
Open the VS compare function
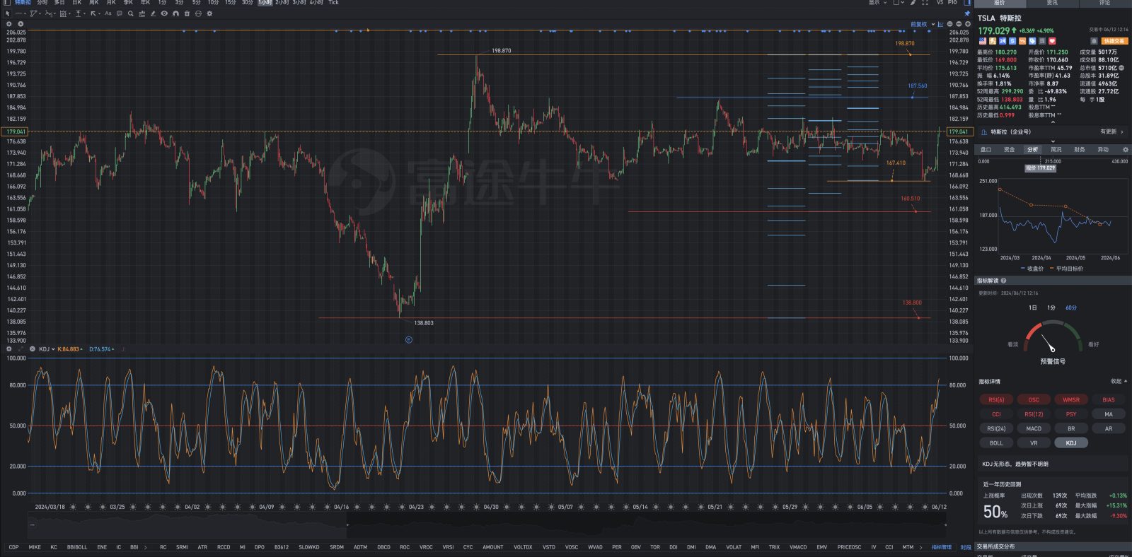(x=940, y=3)
